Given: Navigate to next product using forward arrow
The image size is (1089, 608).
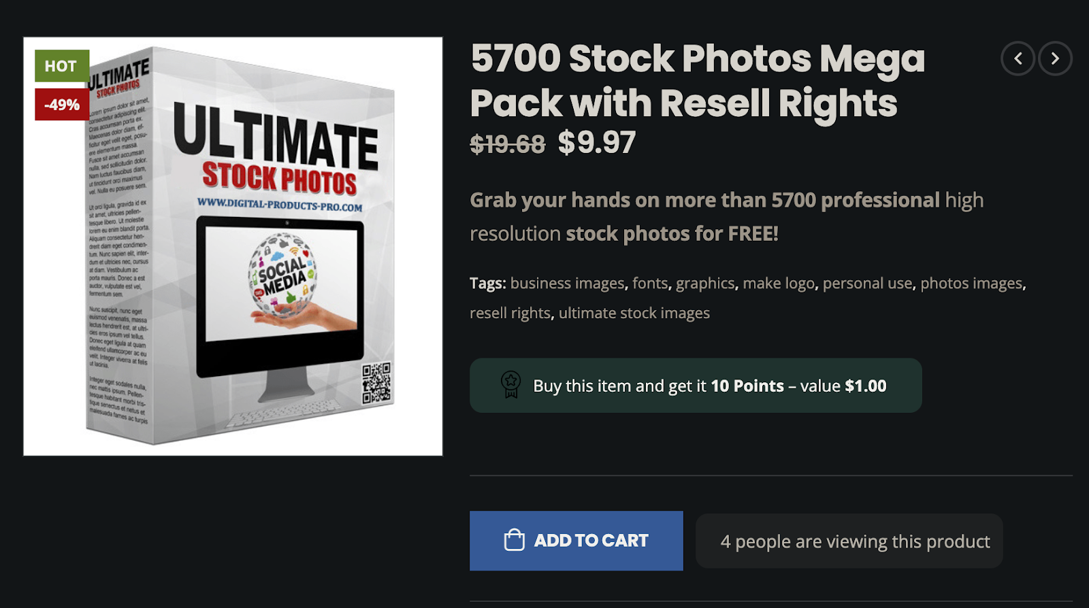Looking at the screenshot, I should click(1054, 58).
